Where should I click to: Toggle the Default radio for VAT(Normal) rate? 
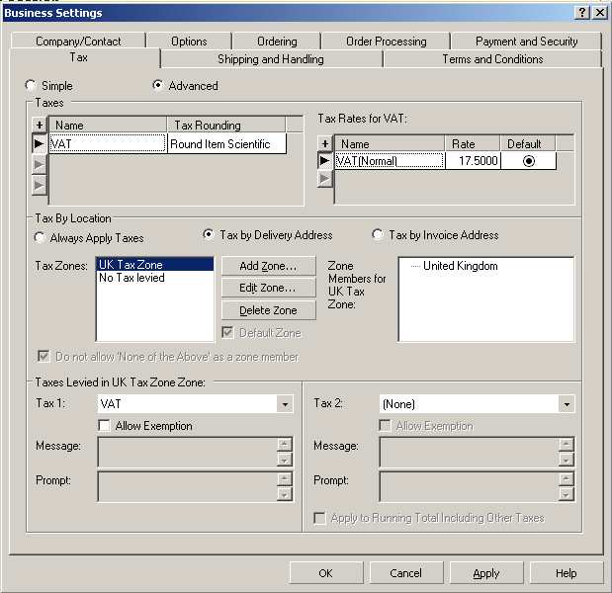pyautogui.click(x=528, y=161)
